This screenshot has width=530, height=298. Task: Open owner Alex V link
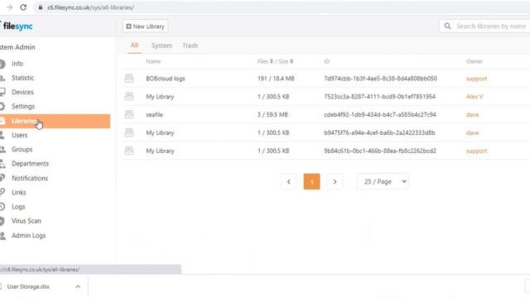point(475,97)
